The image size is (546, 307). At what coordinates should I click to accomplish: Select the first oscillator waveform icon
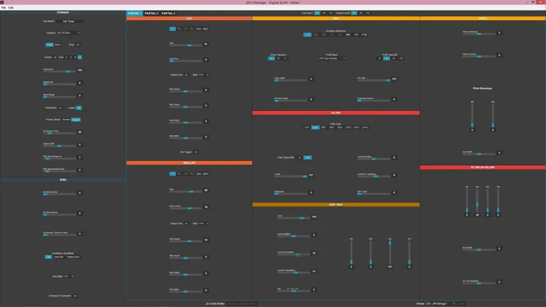(x=307, y=34)
